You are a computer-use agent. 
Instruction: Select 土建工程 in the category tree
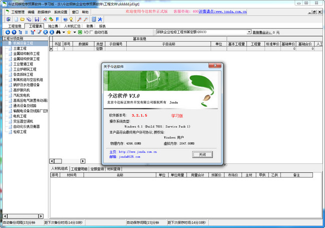point(20,49)
